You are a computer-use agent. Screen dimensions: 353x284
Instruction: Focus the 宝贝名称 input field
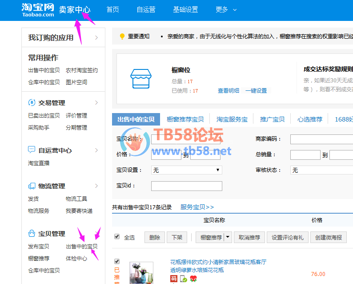click(x=186, y=139)
